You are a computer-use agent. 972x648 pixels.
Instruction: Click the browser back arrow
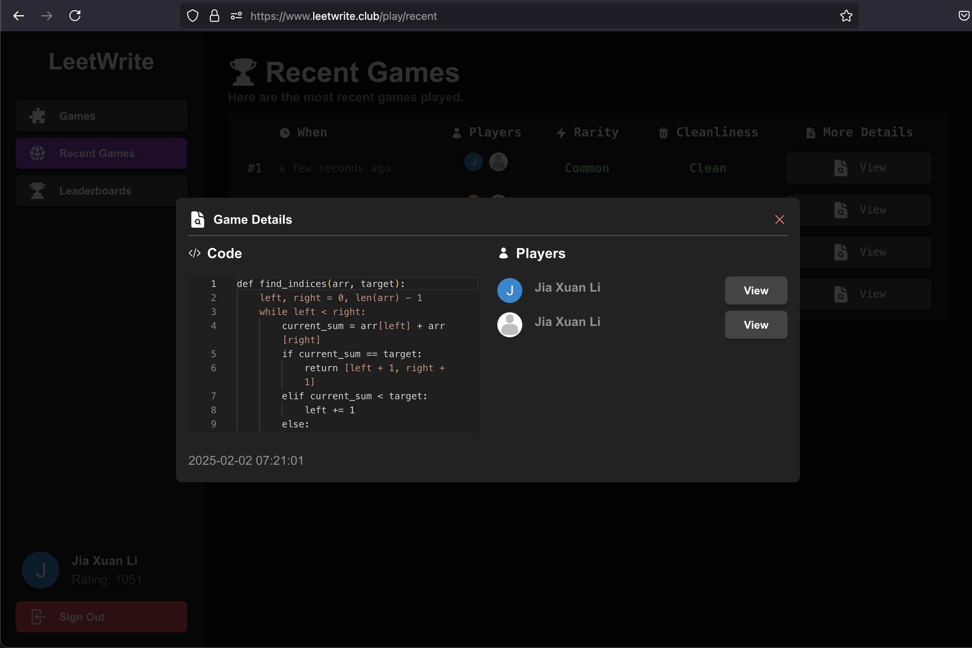click(19, 16)
